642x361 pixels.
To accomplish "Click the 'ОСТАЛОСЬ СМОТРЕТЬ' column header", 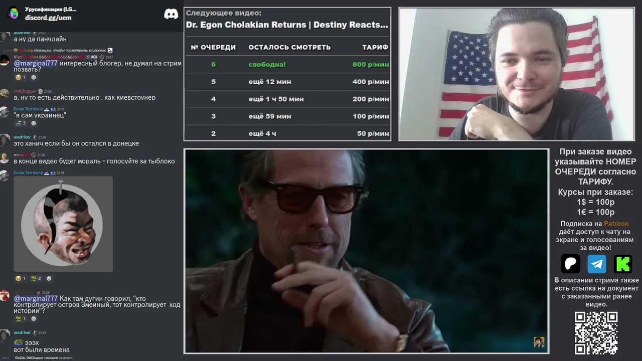I will (x=289, y=47).
